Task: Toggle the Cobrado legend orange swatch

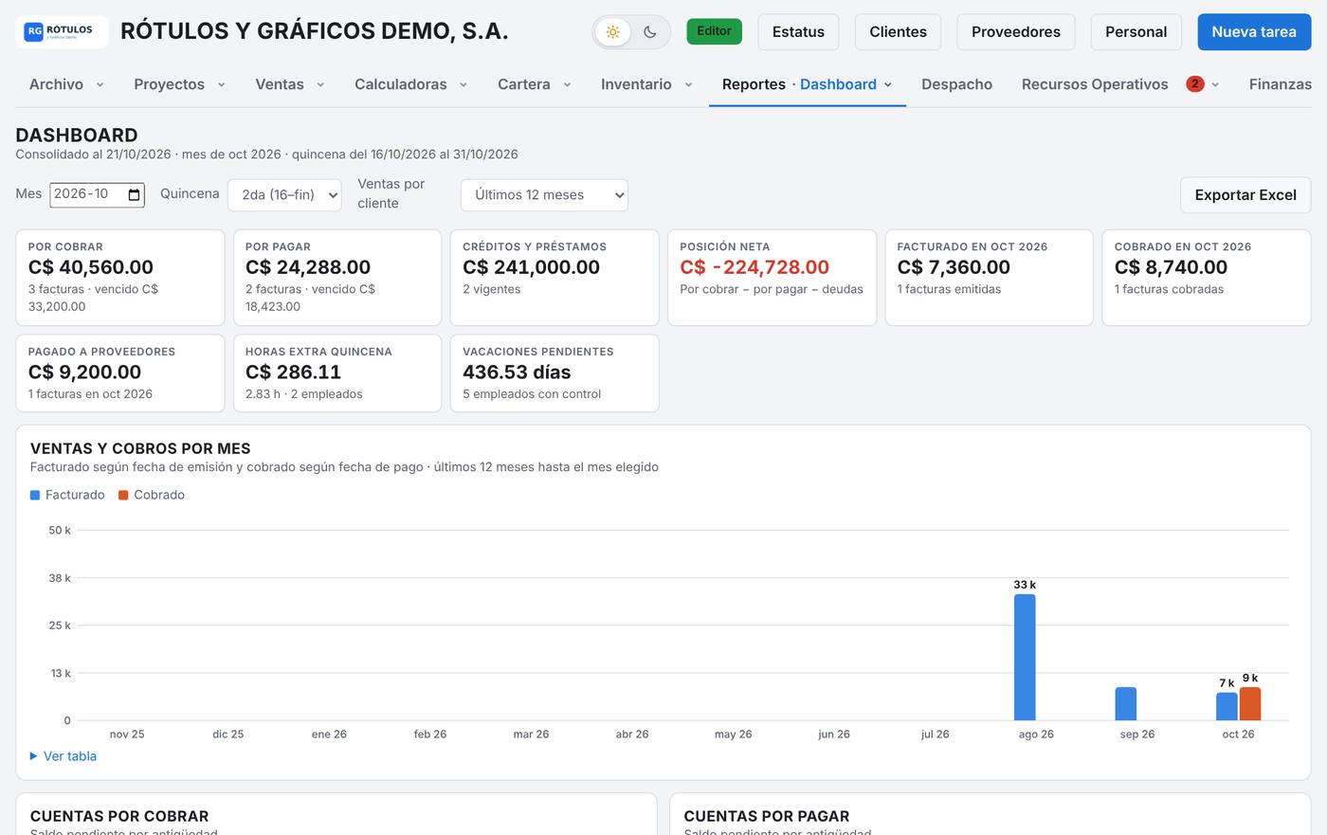Action: click(123, 495)
